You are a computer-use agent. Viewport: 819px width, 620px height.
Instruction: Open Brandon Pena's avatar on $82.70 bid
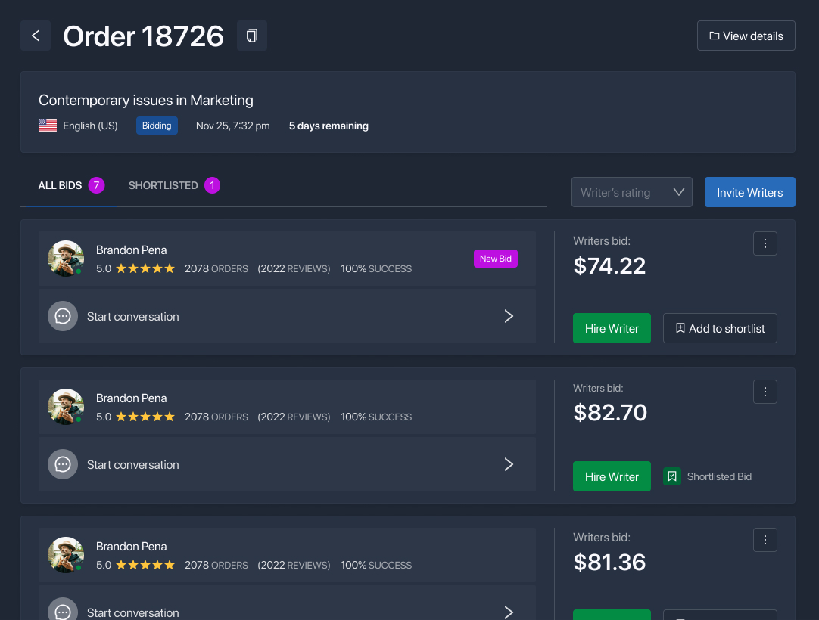(x=66, y=407)
